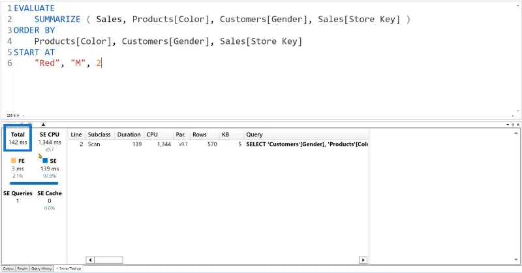Select the Server Timings tab

tap(69, 268)
